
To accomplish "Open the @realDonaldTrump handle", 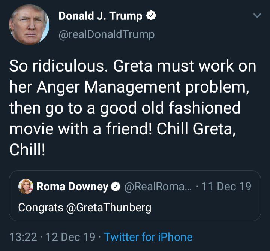I will (x=106, y=34).
